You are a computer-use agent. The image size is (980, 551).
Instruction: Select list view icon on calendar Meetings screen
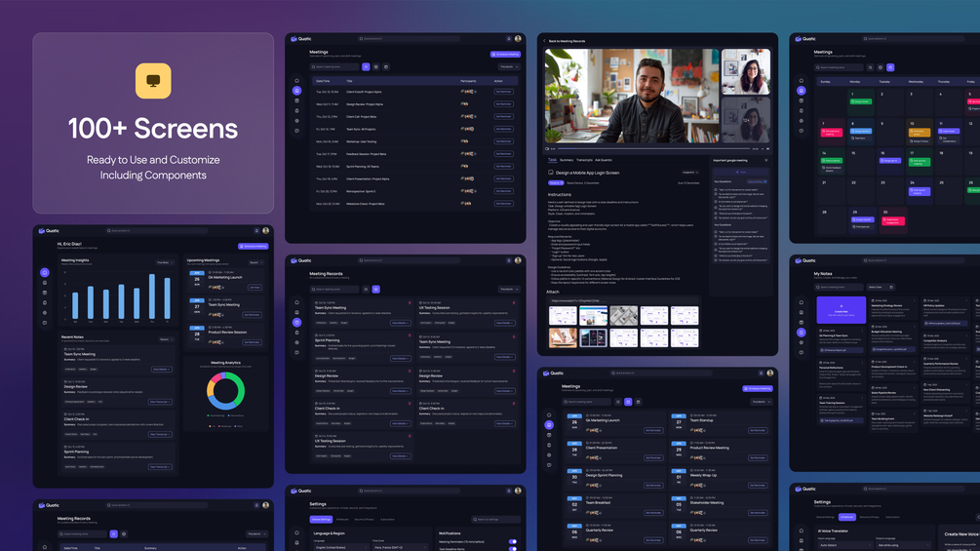click(x=870, y=67)
